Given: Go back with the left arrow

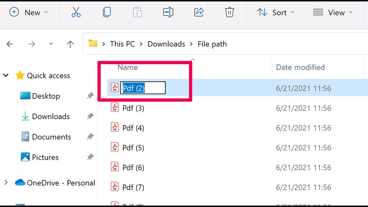Looking at the screenshot, I should 10,44.
